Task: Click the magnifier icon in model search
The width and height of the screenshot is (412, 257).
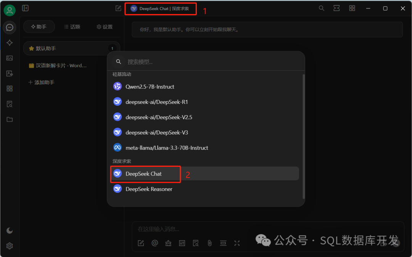Action: (x=119, y=61)
